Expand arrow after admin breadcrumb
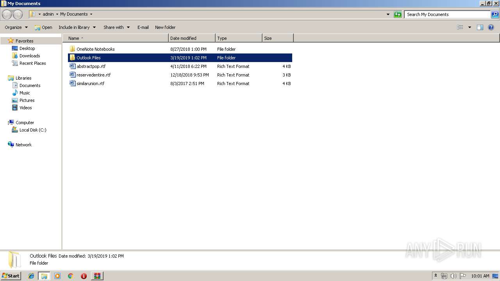This screenshot has width=500, height=281. 57,14
